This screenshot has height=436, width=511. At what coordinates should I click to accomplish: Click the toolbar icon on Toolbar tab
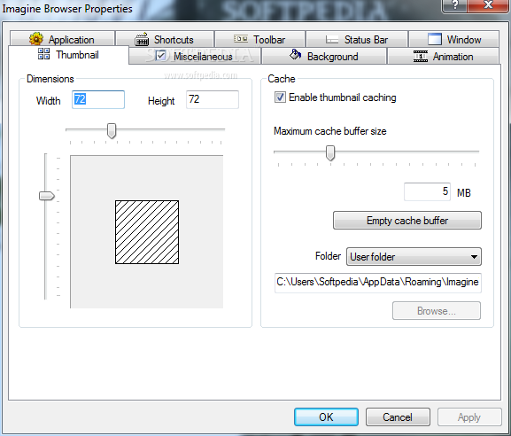click(241, 39)
